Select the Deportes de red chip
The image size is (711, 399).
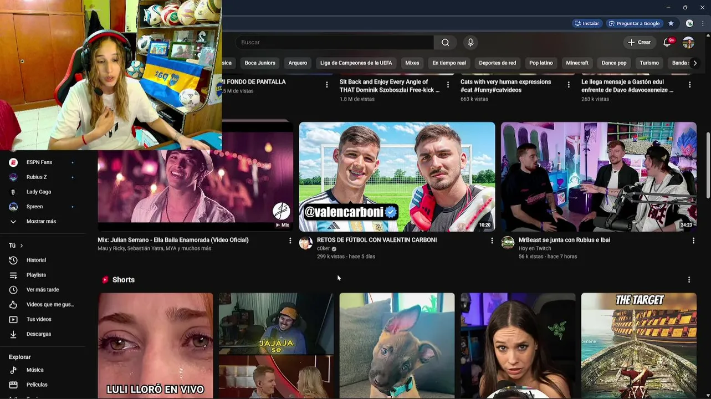[497, 63]
